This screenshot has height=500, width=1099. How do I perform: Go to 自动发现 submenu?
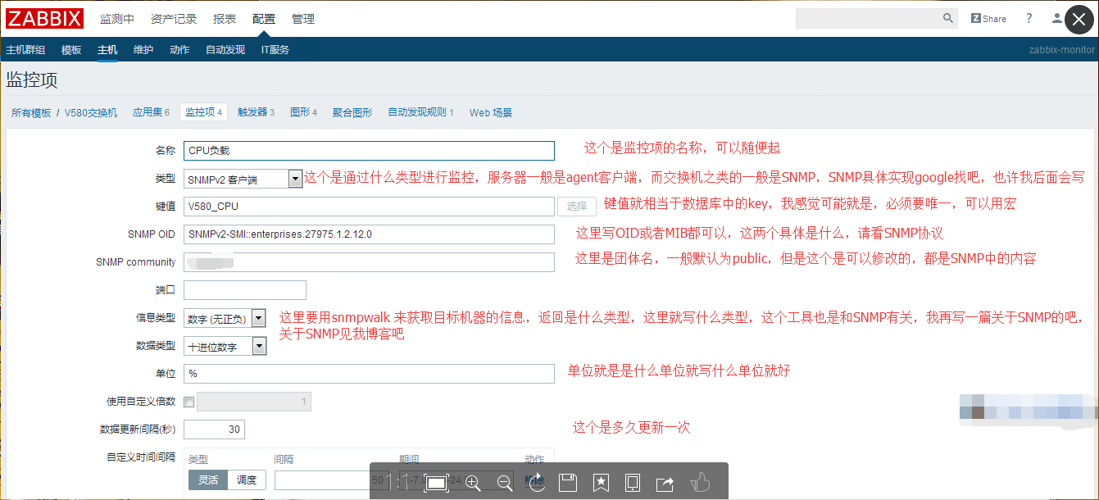pyautogui.click(x=225, y=50)
